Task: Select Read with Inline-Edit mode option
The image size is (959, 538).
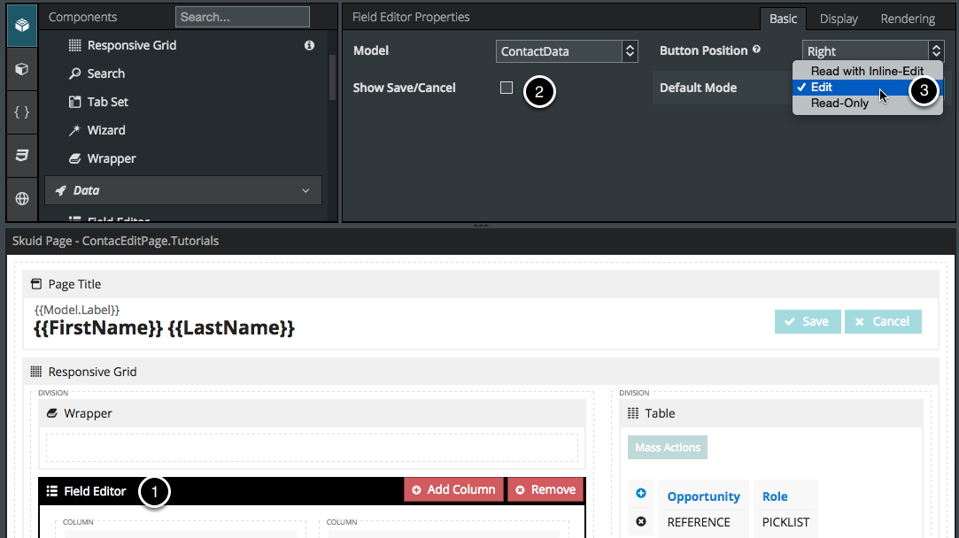Action: point(867,71)
